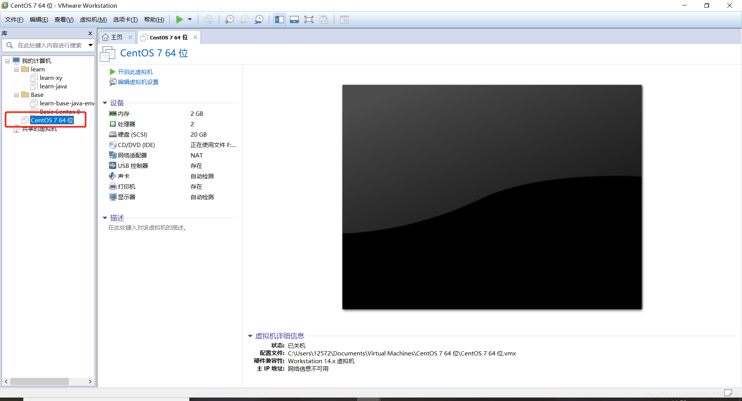Toggle the thumbnail bar view icon

click(x=294, y=19)
